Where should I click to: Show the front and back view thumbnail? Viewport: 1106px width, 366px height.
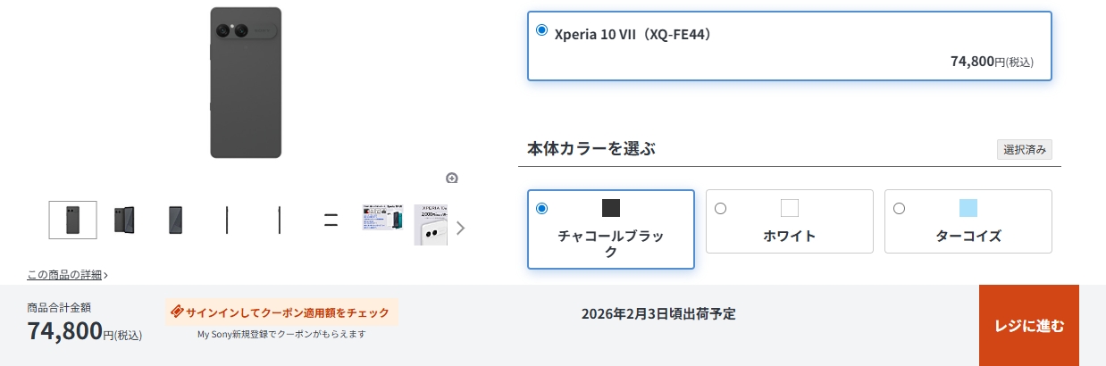[124, 220]
